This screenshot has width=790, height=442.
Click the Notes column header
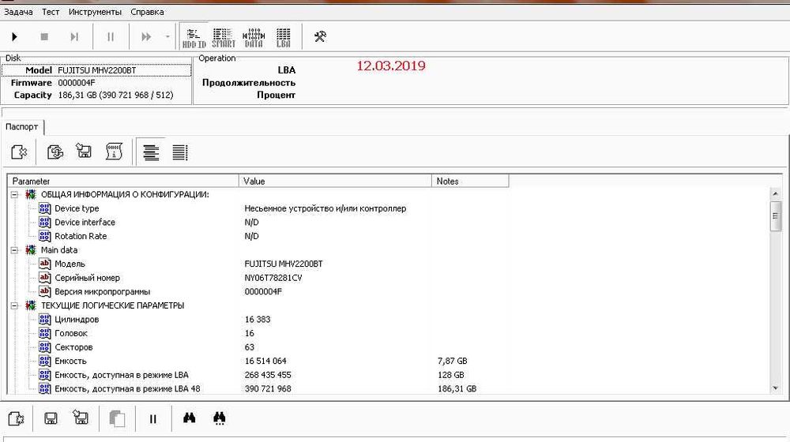click(x=470, y=182)
